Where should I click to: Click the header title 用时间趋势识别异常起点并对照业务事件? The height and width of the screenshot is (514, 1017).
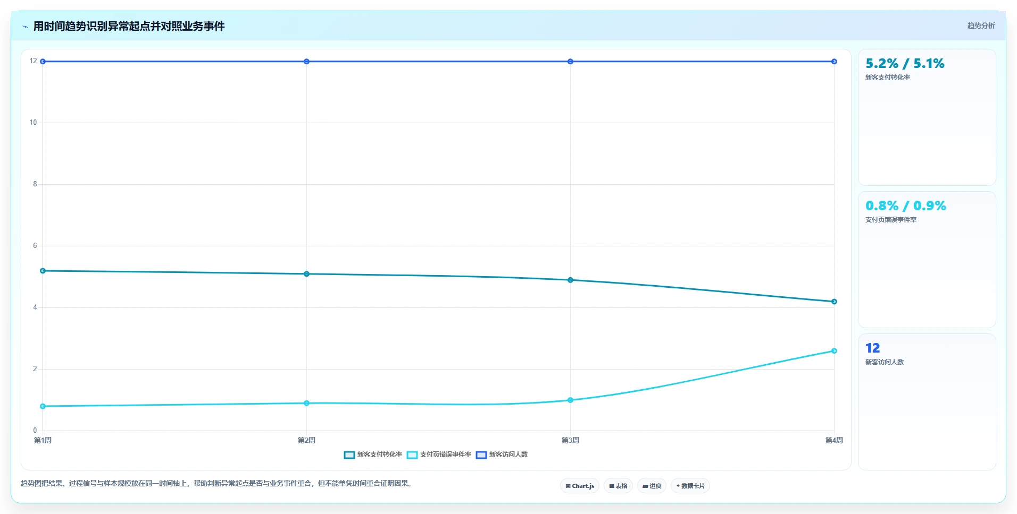[129, 26]
